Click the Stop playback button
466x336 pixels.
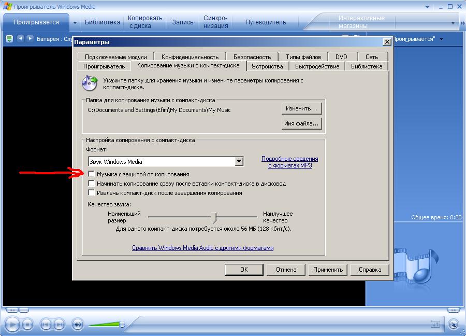click(x=27, y=325)
